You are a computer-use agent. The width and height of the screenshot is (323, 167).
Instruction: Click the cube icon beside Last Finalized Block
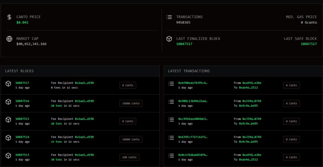pos(169,39)
